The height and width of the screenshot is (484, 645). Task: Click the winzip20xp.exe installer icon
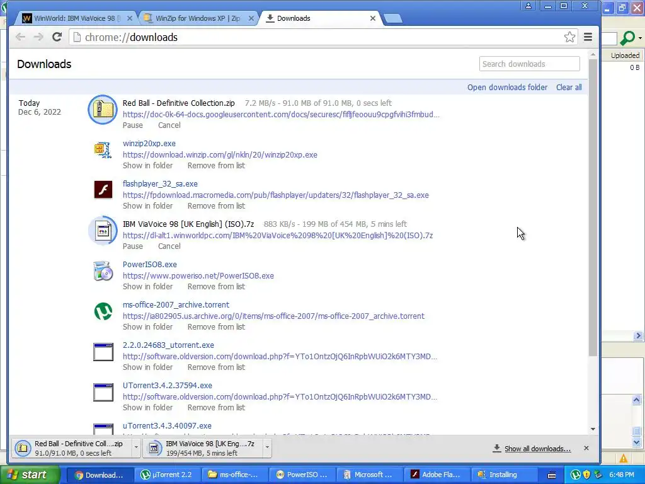[x=103, y=150]
